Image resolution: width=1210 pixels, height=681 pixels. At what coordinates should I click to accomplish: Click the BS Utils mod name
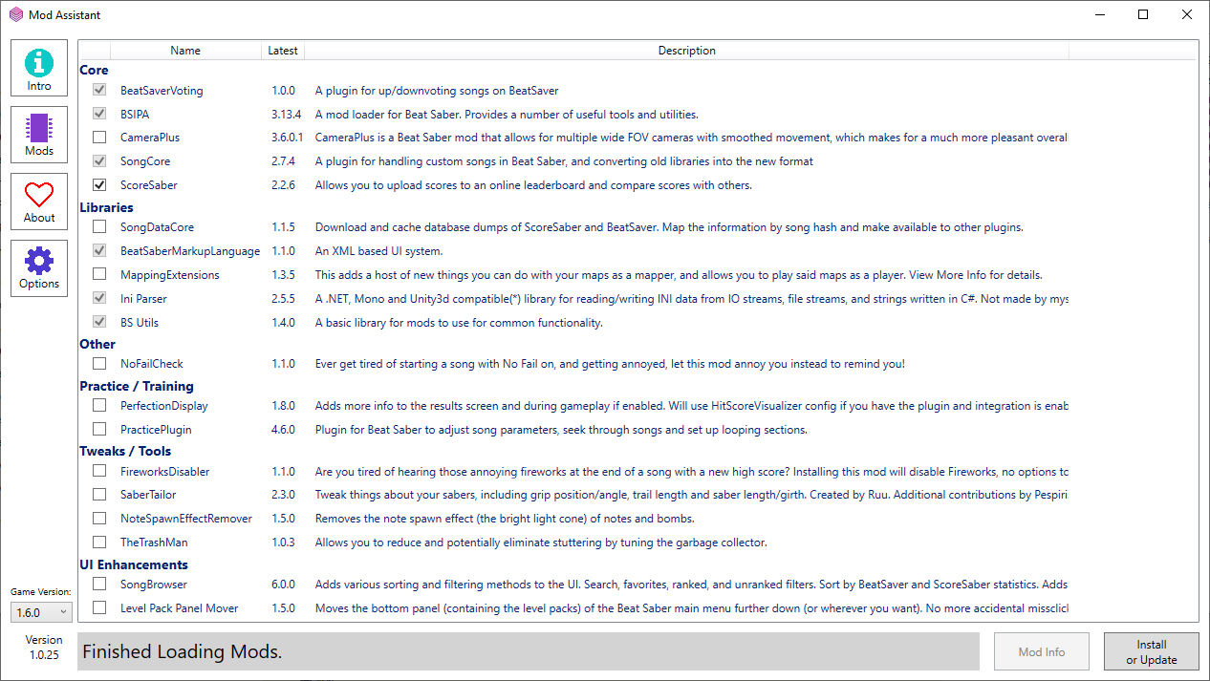click(140, 323)
